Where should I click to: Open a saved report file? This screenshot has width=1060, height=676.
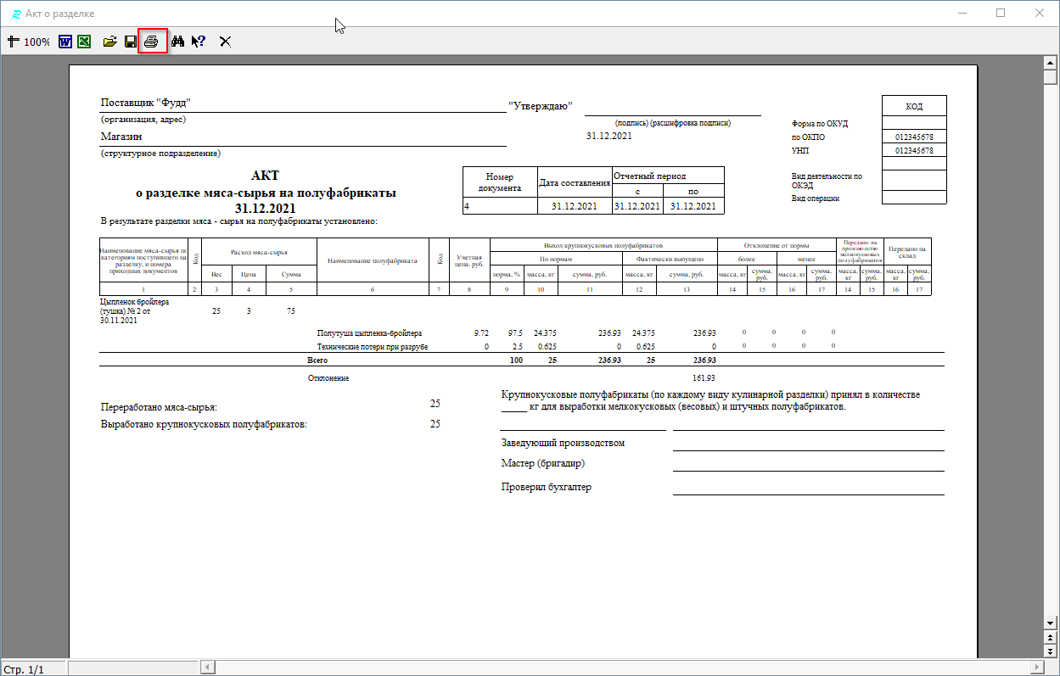(x=109, y=41)
